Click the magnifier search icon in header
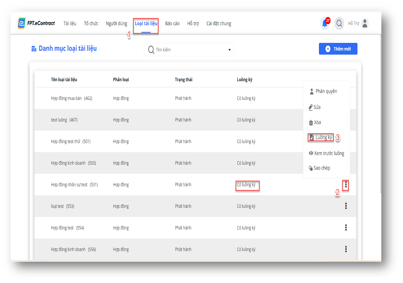 [339, 23]
